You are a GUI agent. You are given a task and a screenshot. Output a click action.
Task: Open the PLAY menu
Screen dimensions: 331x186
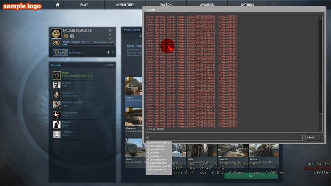click(x=84, y=5)
